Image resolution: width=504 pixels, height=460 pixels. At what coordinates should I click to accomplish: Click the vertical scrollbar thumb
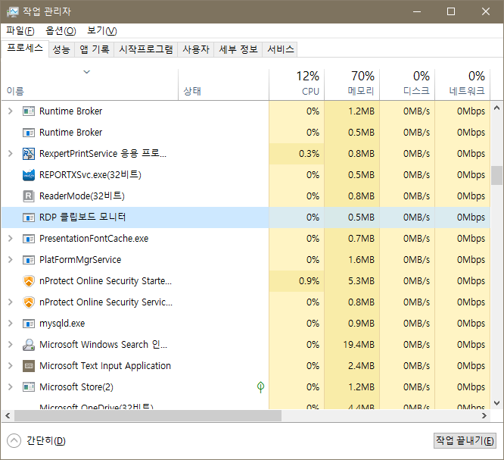496,175
